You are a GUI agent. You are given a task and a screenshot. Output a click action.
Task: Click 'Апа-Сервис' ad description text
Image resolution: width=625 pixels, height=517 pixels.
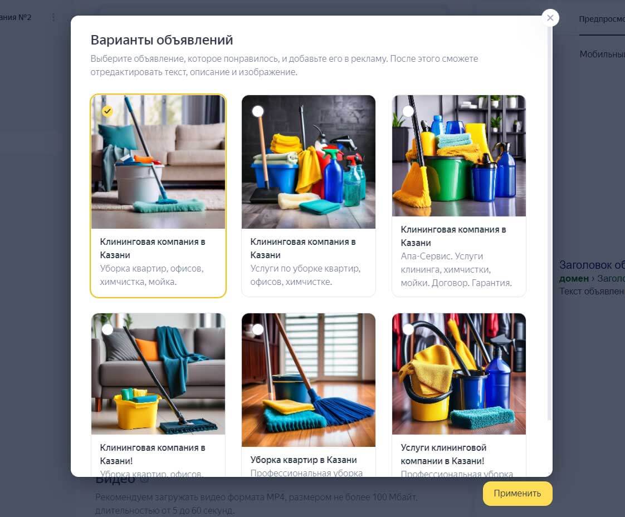[456, 270]
